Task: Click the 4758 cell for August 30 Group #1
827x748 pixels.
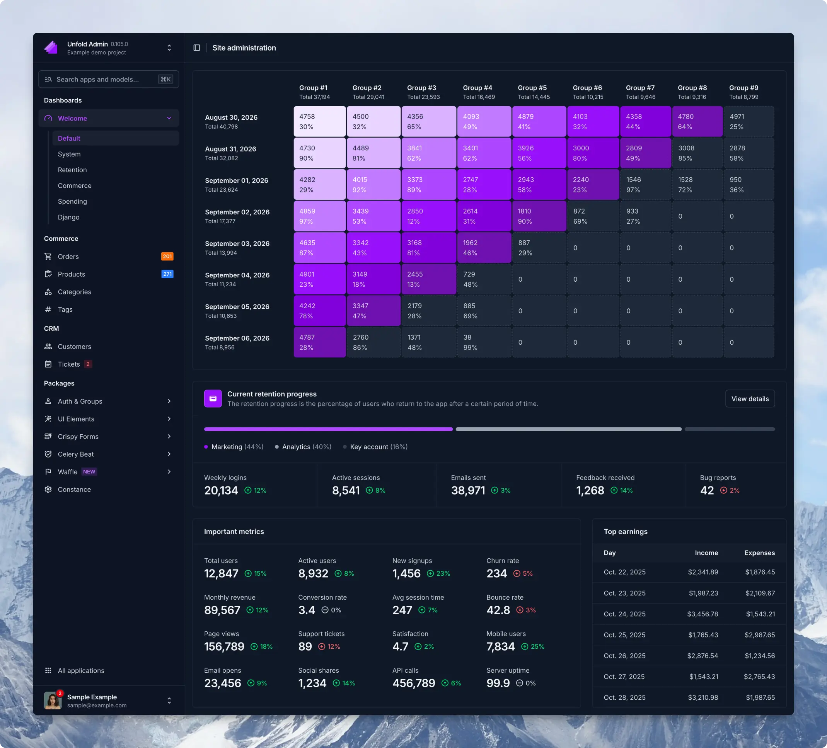Action: coord(320,122)
